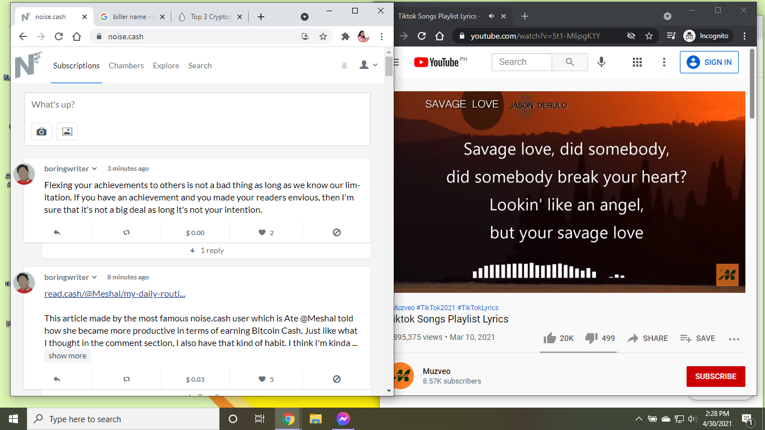Click the YouTube SIGN IN button
This screenshot has height=430, width=765.
709,62
